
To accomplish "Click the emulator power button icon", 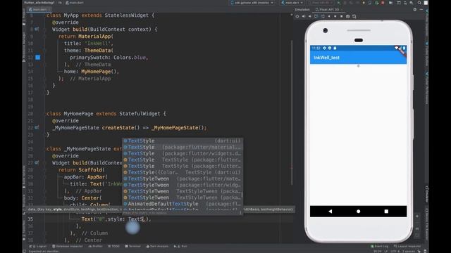I will tap(297, 16).
